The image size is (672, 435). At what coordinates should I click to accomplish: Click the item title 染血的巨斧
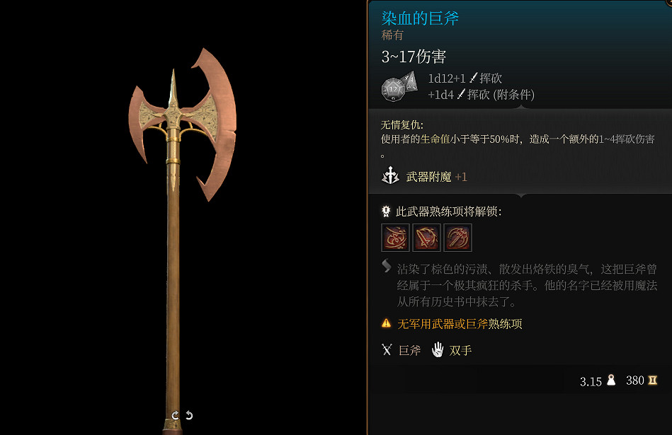tap(420, 18)
